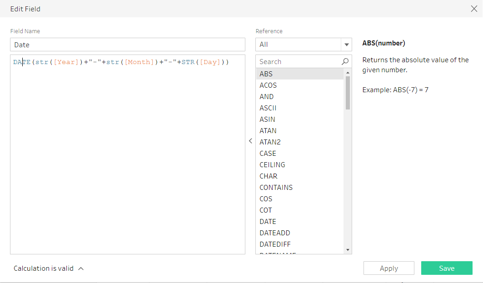Expand the Calculation is valid caret

pyautogui.click(x=81, y=268)
